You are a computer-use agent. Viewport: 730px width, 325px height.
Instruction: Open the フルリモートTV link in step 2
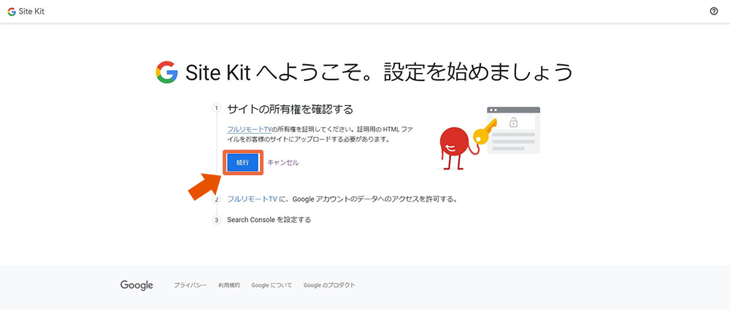(253, 199)
